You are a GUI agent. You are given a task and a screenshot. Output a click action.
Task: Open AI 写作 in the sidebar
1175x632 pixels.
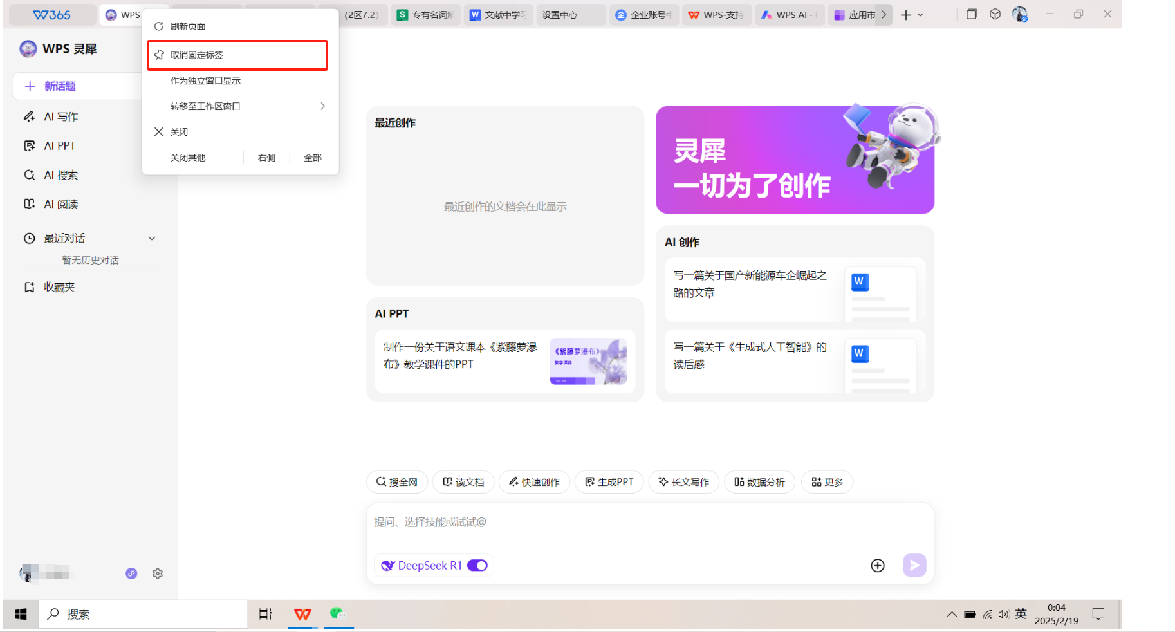point(60,116)
